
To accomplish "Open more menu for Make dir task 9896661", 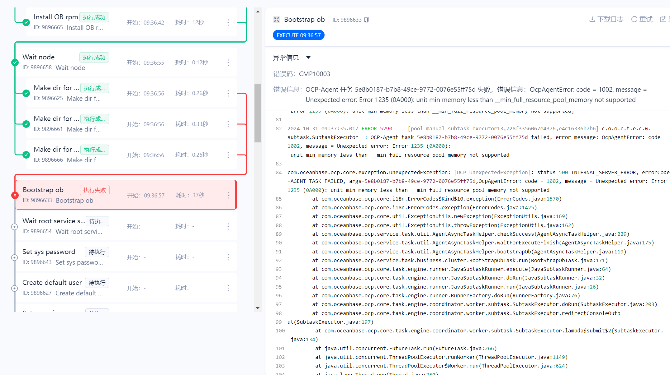I will click(x=228, y=124).
